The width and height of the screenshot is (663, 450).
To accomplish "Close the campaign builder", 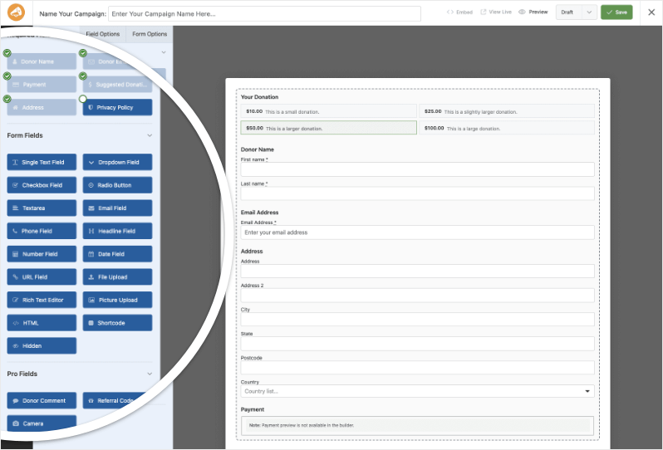I will coord(651,12).
